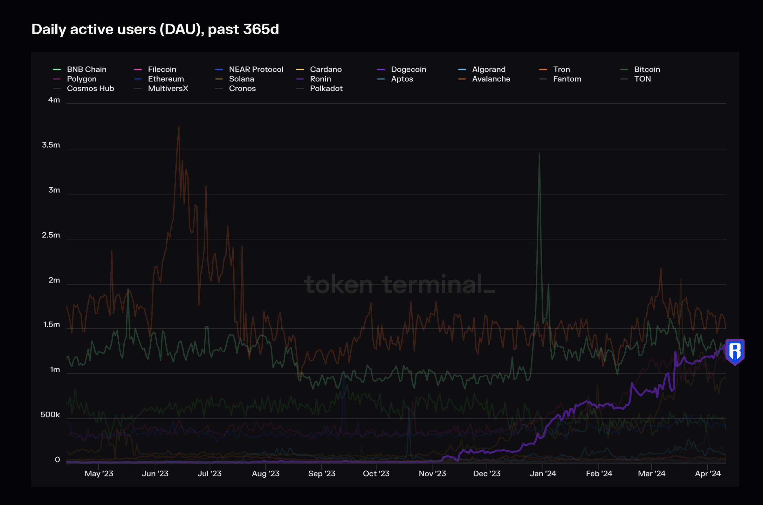Toggle BNB Chain series in legend
This screenshot has height=505, width=763.
[x=86, y=70]
